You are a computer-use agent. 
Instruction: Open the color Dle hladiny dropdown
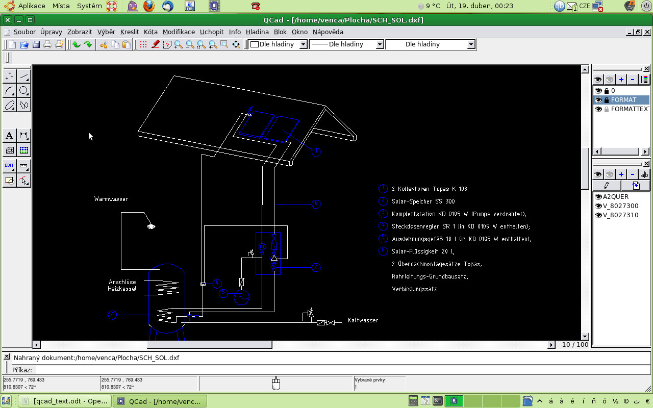pyautogui.click(x=278, y=44)
